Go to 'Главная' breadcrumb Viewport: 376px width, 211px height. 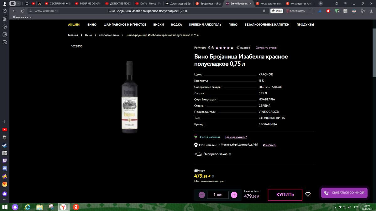click(x=73, y=35)
